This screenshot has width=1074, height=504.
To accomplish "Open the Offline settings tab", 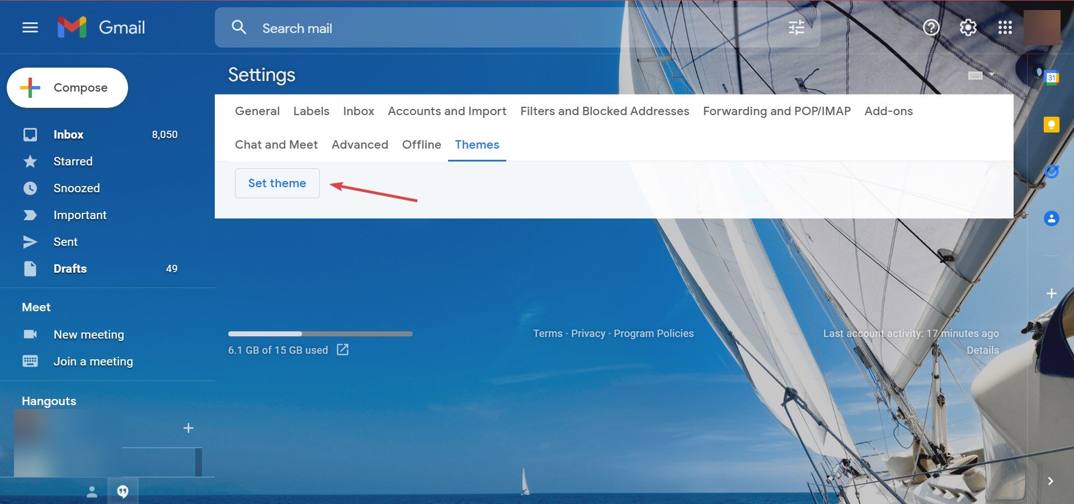I will click(422, 145).
